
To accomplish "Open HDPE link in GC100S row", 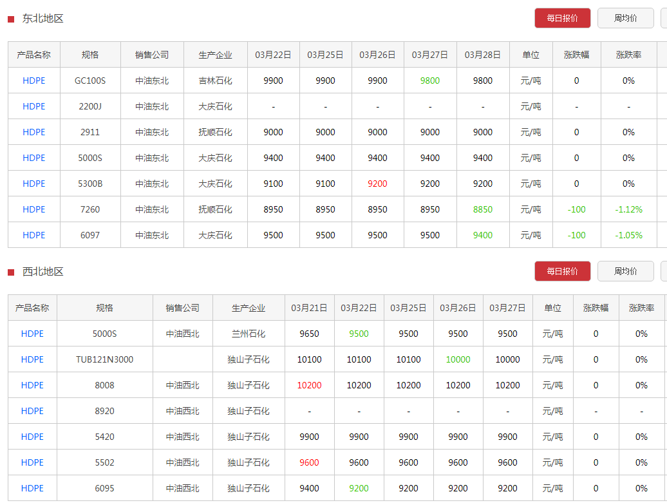I will click(33, 81).
